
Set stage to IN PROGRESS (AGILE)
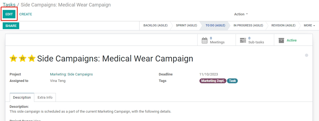[248, 25]
